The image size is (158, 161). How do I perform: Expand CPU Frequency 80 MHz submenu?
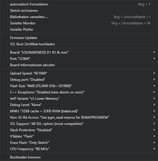[79, 149]
